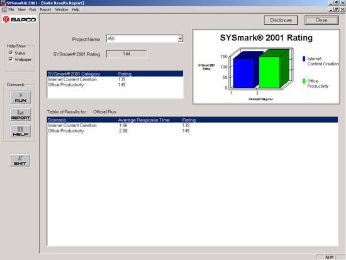Open the REPORT command button
Image resolution: width=346 pixels, height=260 pixels.
point(20,115)
